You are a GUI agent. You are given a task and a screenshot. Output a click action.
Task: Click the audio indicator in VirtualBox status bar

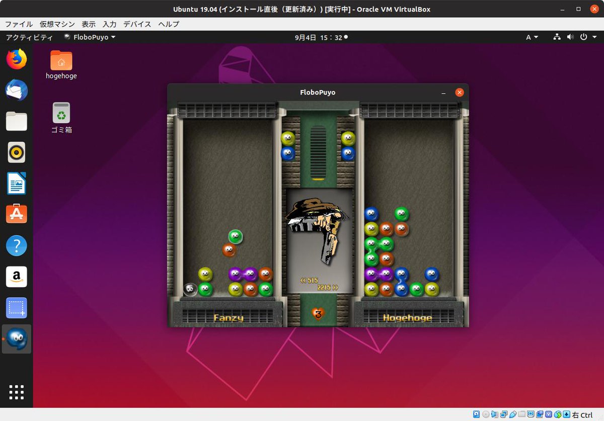[495, 414]
